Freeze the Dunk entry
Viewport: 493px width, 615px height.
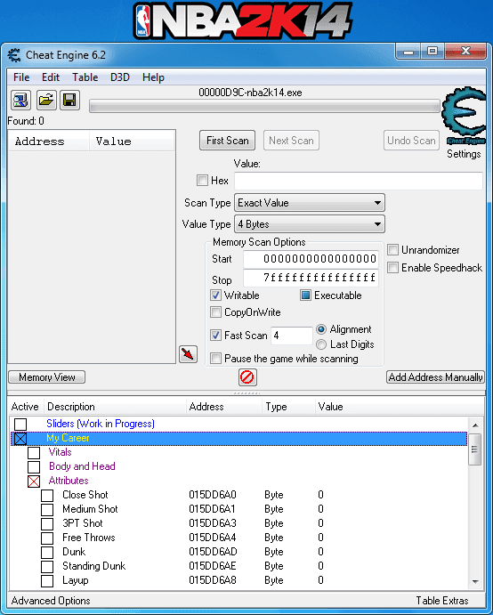[47, 552]
